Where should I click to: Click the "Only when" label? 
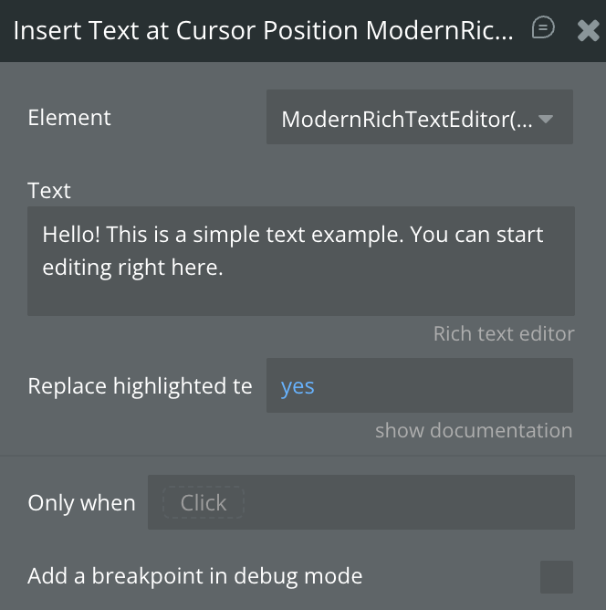(81, 503)
